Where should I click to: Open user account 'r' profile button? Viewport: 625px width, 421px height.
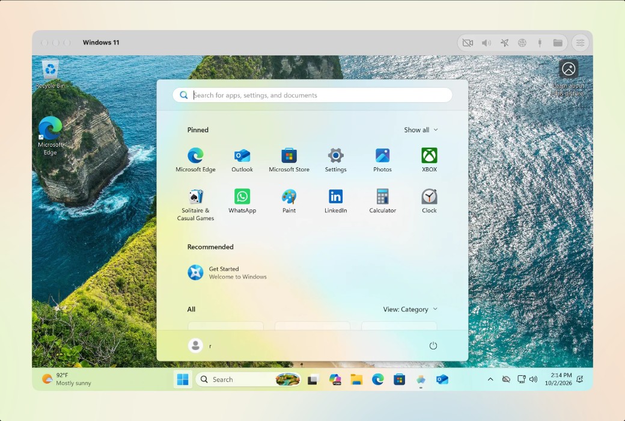point(200,346)
